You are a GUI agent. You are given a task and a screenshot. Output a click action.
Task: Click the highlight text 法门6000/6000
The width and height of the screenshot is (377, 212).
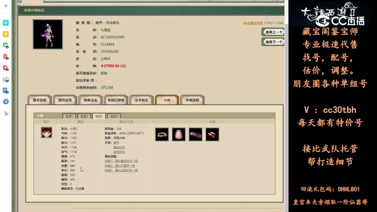click(x=113, y=37)
